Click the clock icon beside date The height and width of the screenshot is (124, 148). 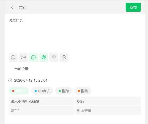coord(10,80)
